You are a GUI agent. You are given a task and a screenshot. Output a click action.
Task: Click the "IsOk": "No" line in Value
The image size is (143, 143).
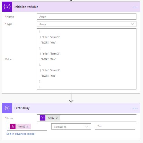pyautogui.click(x=48, y=59)
